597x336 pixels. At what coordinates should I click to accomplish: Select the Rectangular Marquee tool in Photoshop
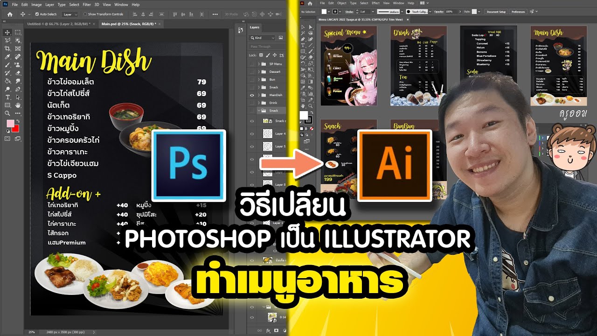[18, 33]
